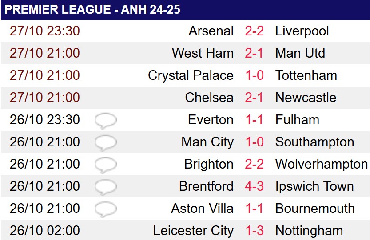This screenshot has height=240, width=370.
Task: Click the West Ham 2-1 score
Action: [x=254, y=53]
